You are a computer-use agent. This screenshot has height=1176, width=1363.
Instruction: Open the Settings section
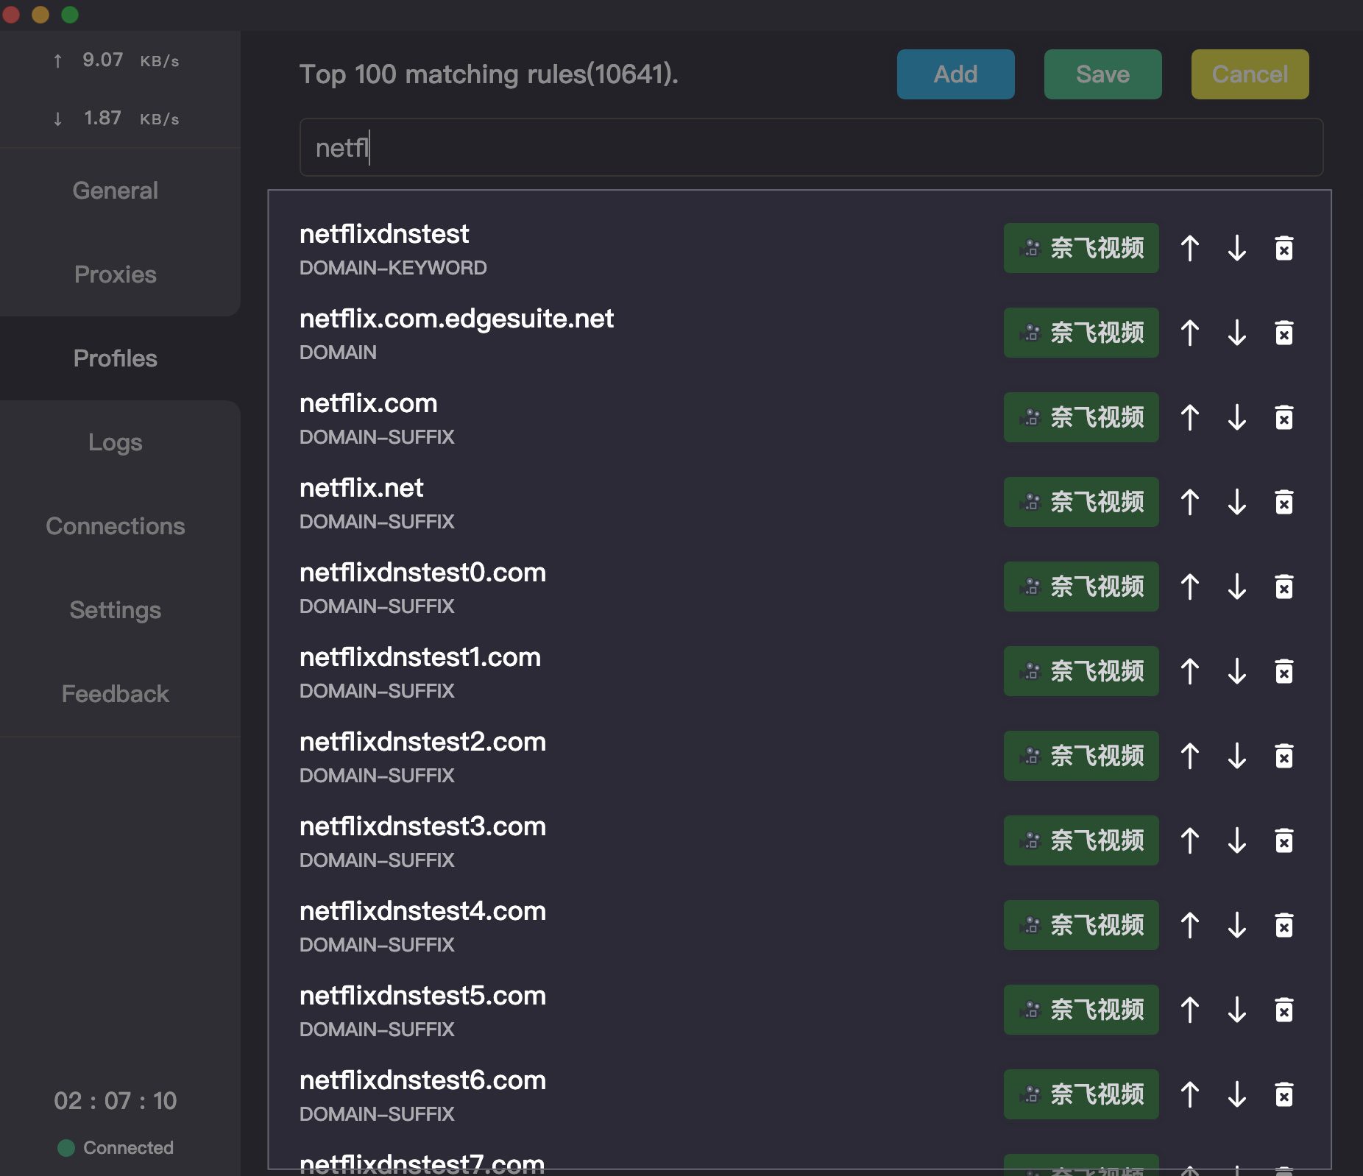[116, 610]
